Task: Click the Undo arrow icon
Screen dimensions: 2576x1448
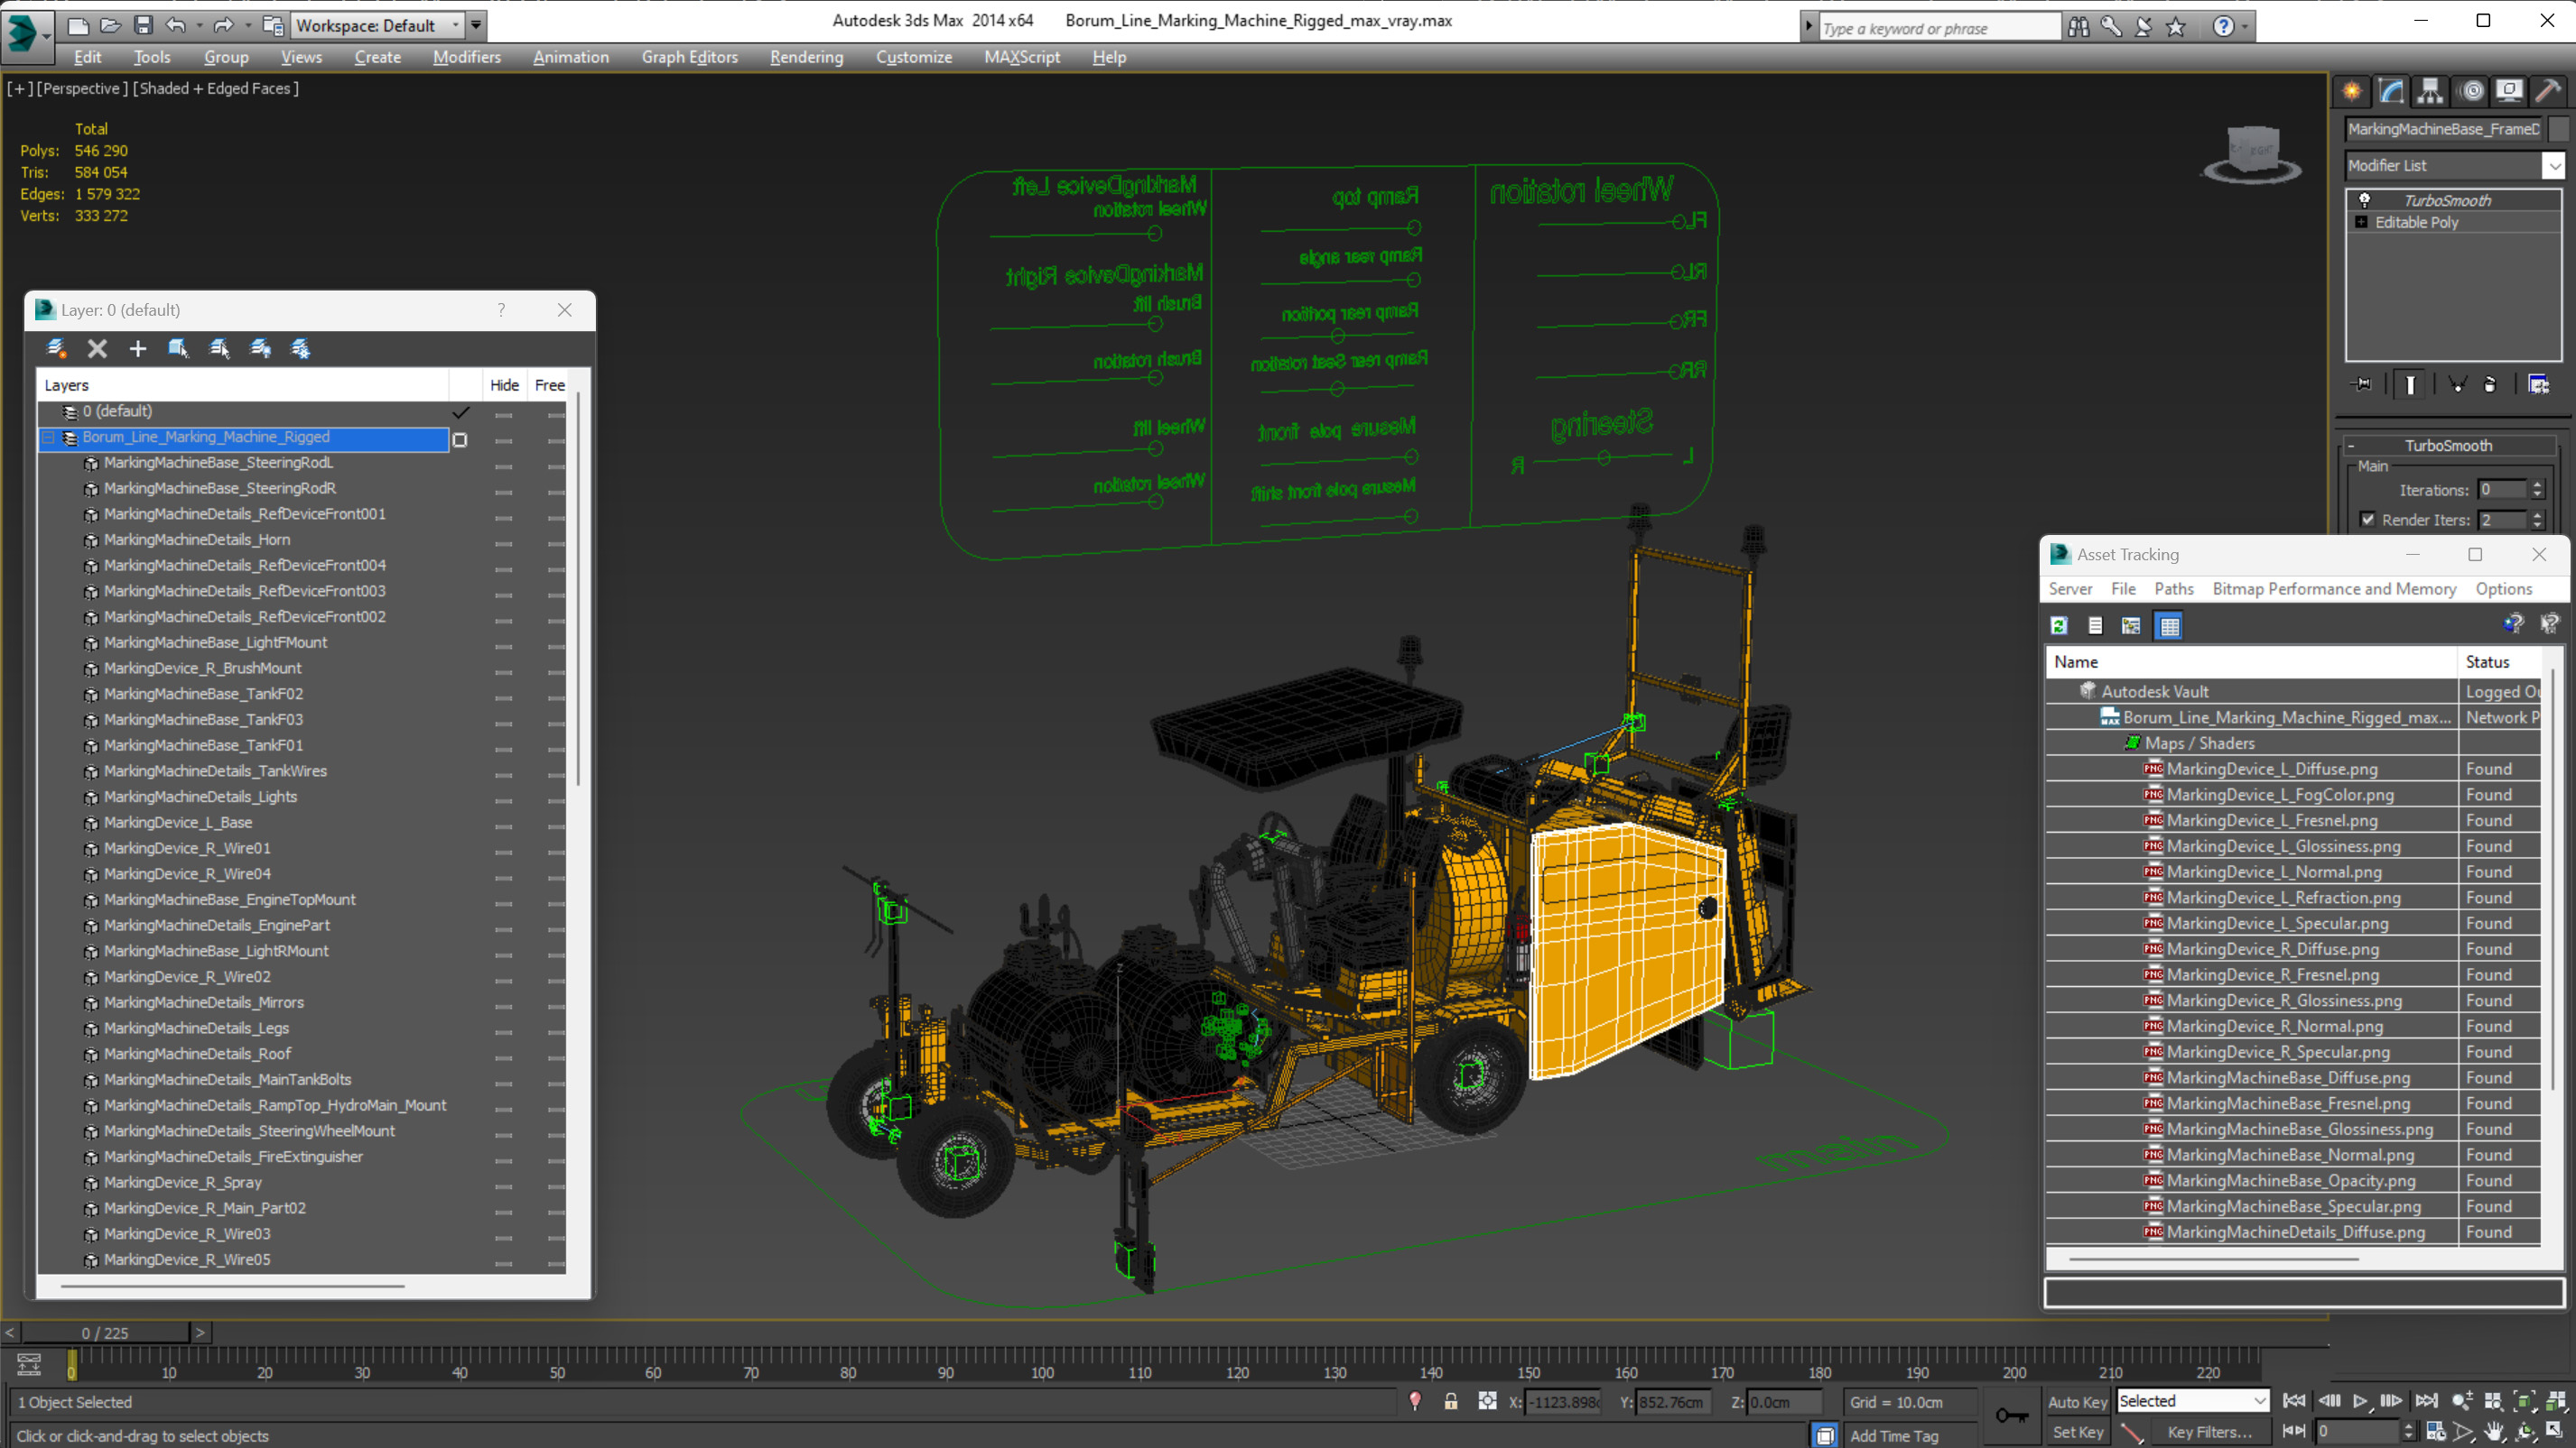Action: pos(176,25)
